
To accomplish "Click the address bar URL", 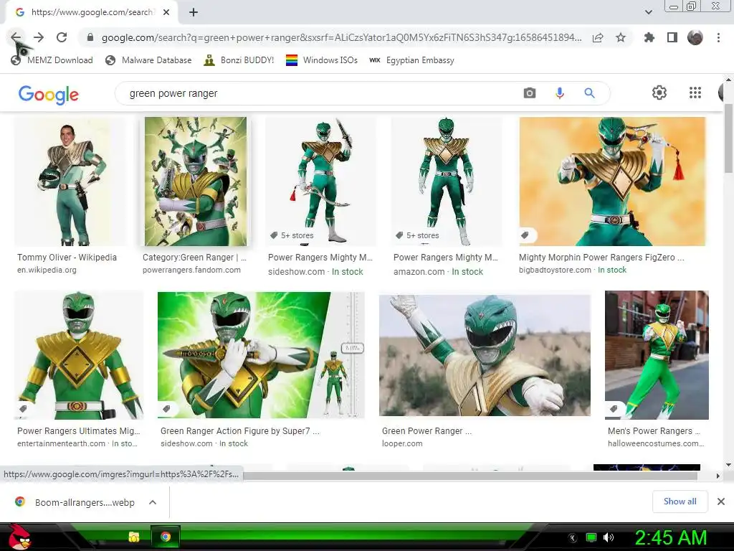I will 342,37.
